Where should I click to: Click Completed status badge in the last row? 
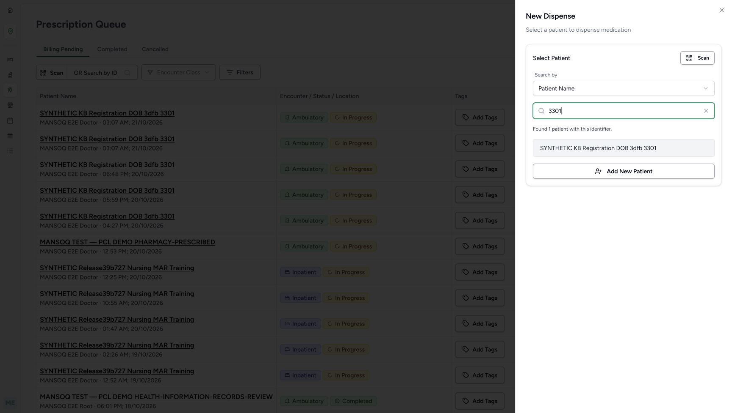pyautogui.click(x=353, y=401)
